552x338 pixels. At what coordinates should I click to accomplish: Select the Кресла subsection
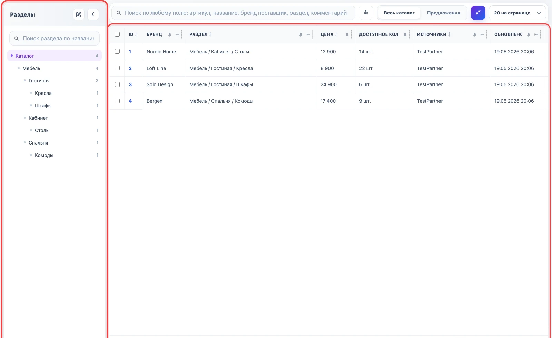[55, 93]
